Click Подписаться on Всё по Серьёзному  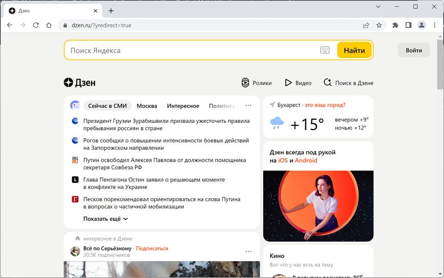(x=152, y=248)
